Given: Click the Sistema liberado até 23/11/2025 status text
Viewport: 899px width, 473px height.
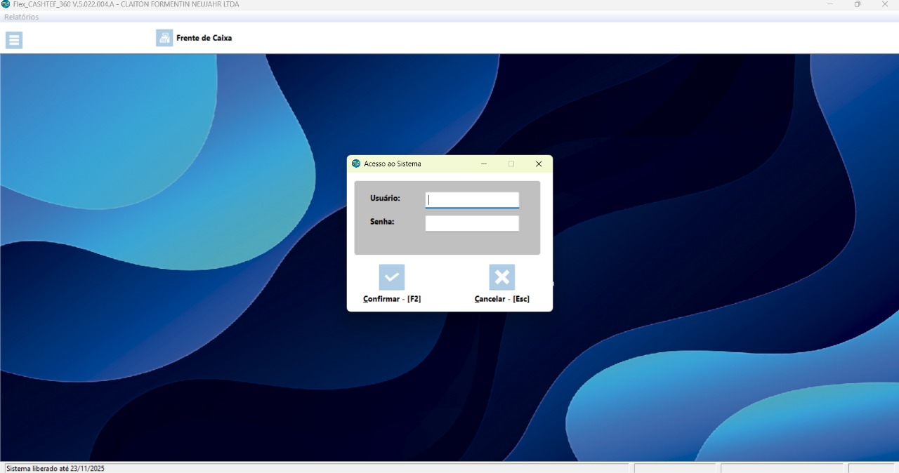Looking at the screenshot, I should coord(55,468).
